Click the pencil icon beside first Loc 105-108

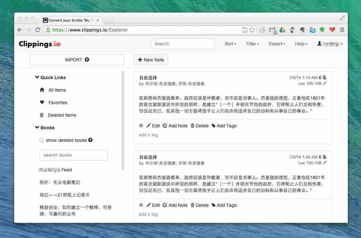[x=325, y=83]
